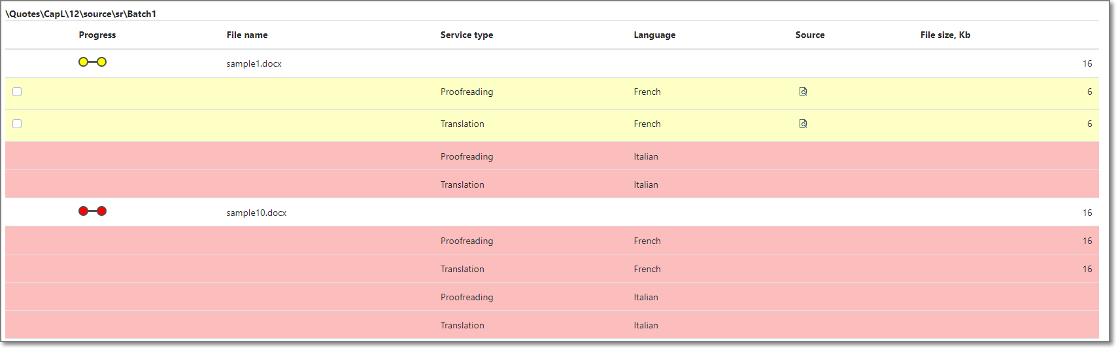The image size is (1116, 348).
Task: Click red progress indicator for sample10.docx
Action: (92, 211)
